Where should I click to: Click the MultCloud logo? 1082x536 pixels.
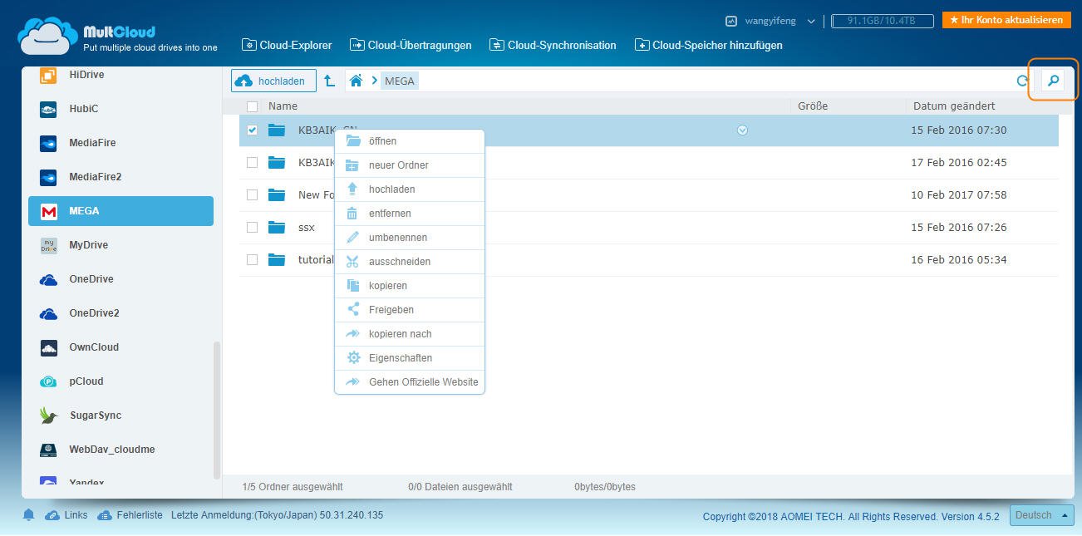click(x=117, y=36)
